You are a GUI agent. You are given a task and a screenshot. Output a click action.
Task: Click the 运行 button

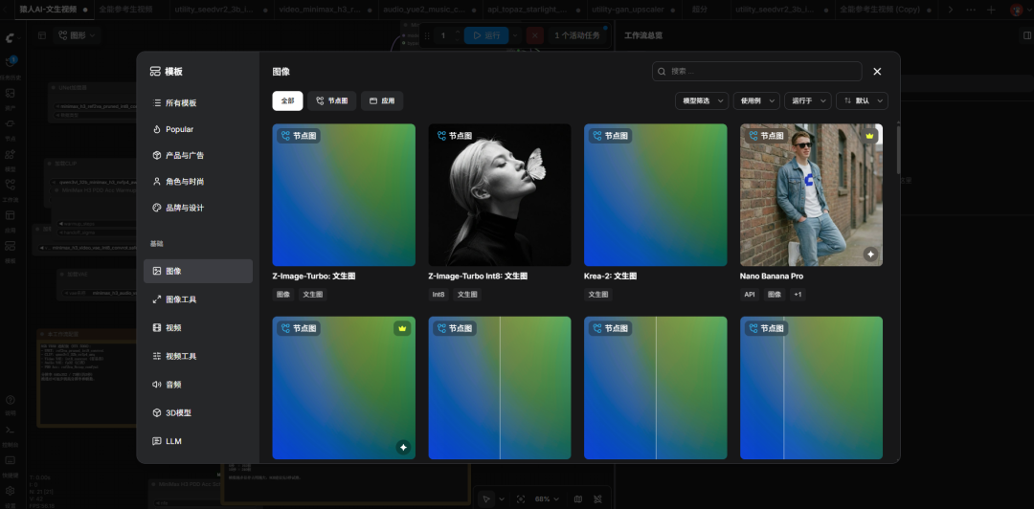[x=486, y=35]
